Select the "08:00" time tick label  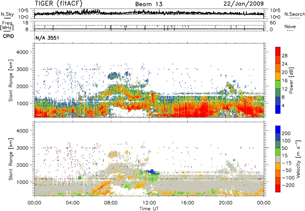pos(111,203)
